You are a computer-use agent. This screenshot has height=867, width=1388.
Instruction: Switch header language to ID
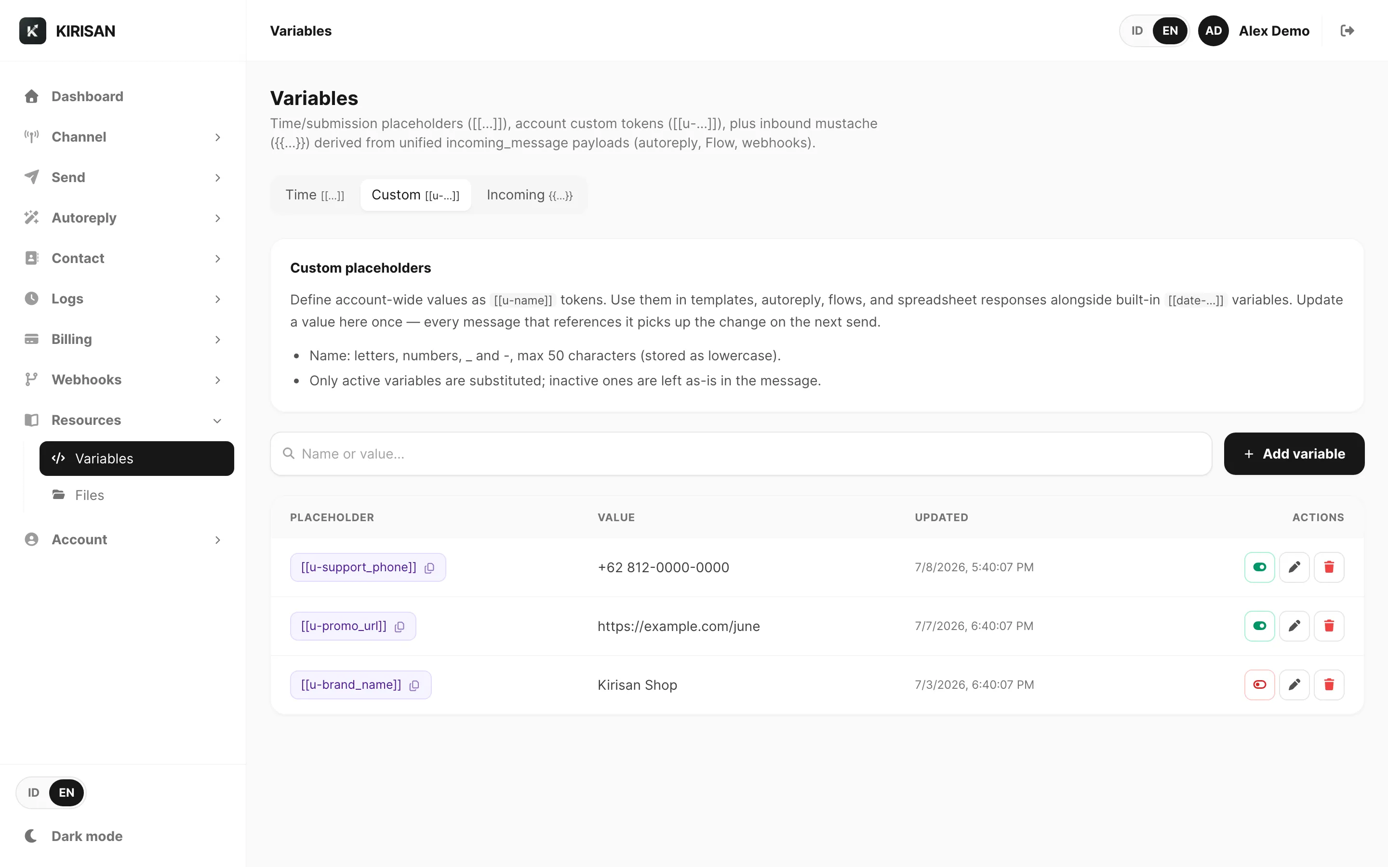click(1137, 31)
